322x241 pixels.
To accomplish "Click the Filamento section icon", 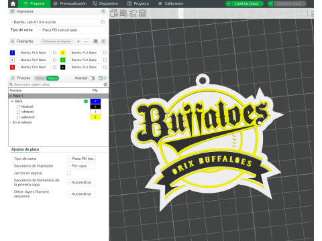I will click(x=13, y=42).
